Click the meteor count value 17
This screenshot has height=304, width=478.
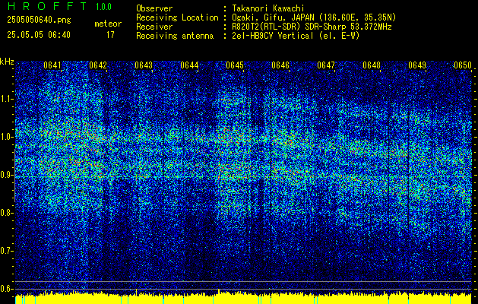coord(110,35)
